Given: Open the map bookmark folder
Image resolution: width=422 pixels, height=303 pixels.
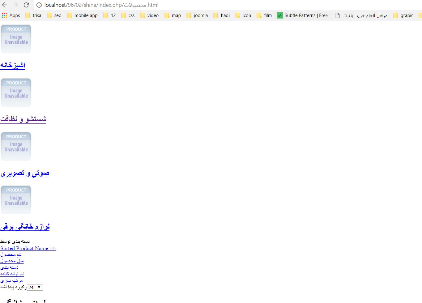Looking at the screenshot, I should point(173,15).
